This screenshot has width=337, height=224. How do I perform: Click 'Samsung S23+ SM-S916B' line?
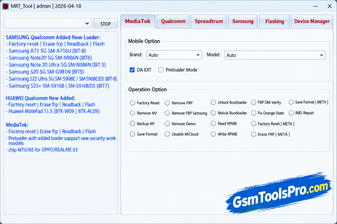(57, 86)
